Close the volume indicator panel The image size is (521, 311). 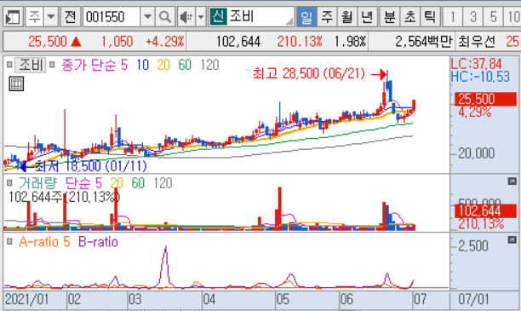(512, 181)
